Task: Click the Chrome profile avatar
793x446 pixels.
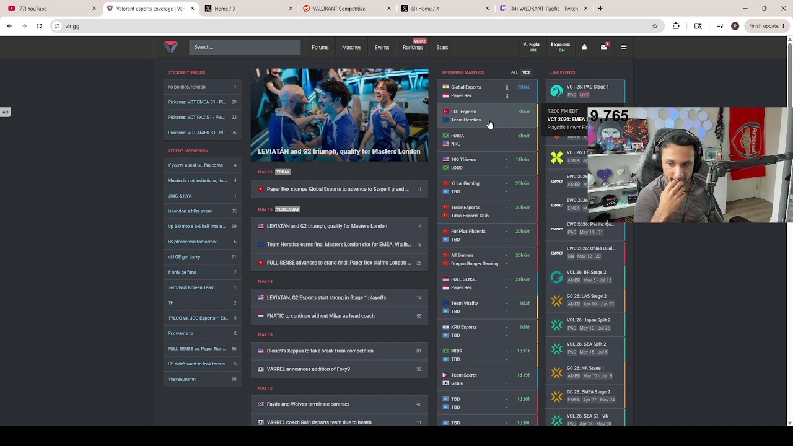Action: tap(735, 26)
